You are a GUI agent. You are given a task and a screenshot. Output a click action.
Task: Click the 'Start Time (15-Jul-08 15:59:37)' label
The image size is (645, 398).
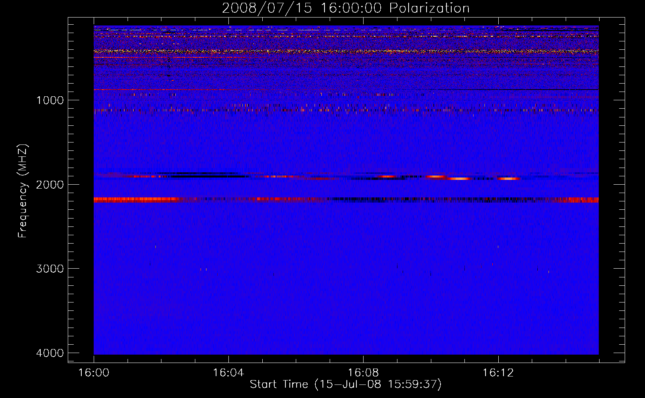(x=346, y=384)
